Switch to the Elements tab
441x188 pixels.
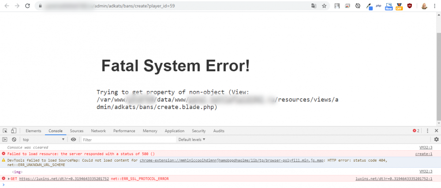34,131
